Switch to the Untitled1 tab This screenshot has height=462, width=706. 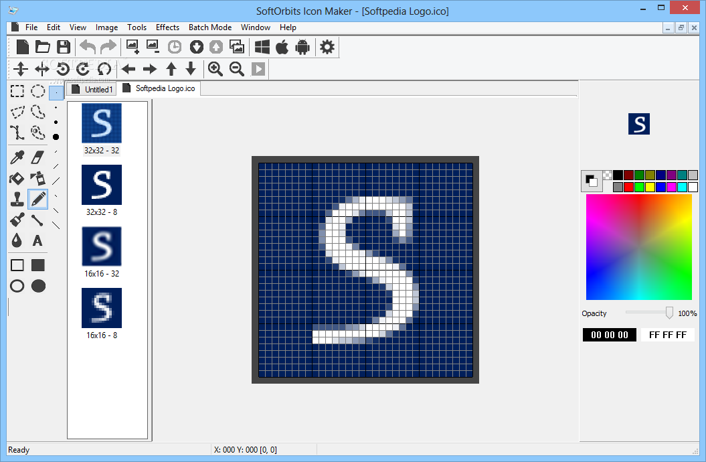click(92, 88)
